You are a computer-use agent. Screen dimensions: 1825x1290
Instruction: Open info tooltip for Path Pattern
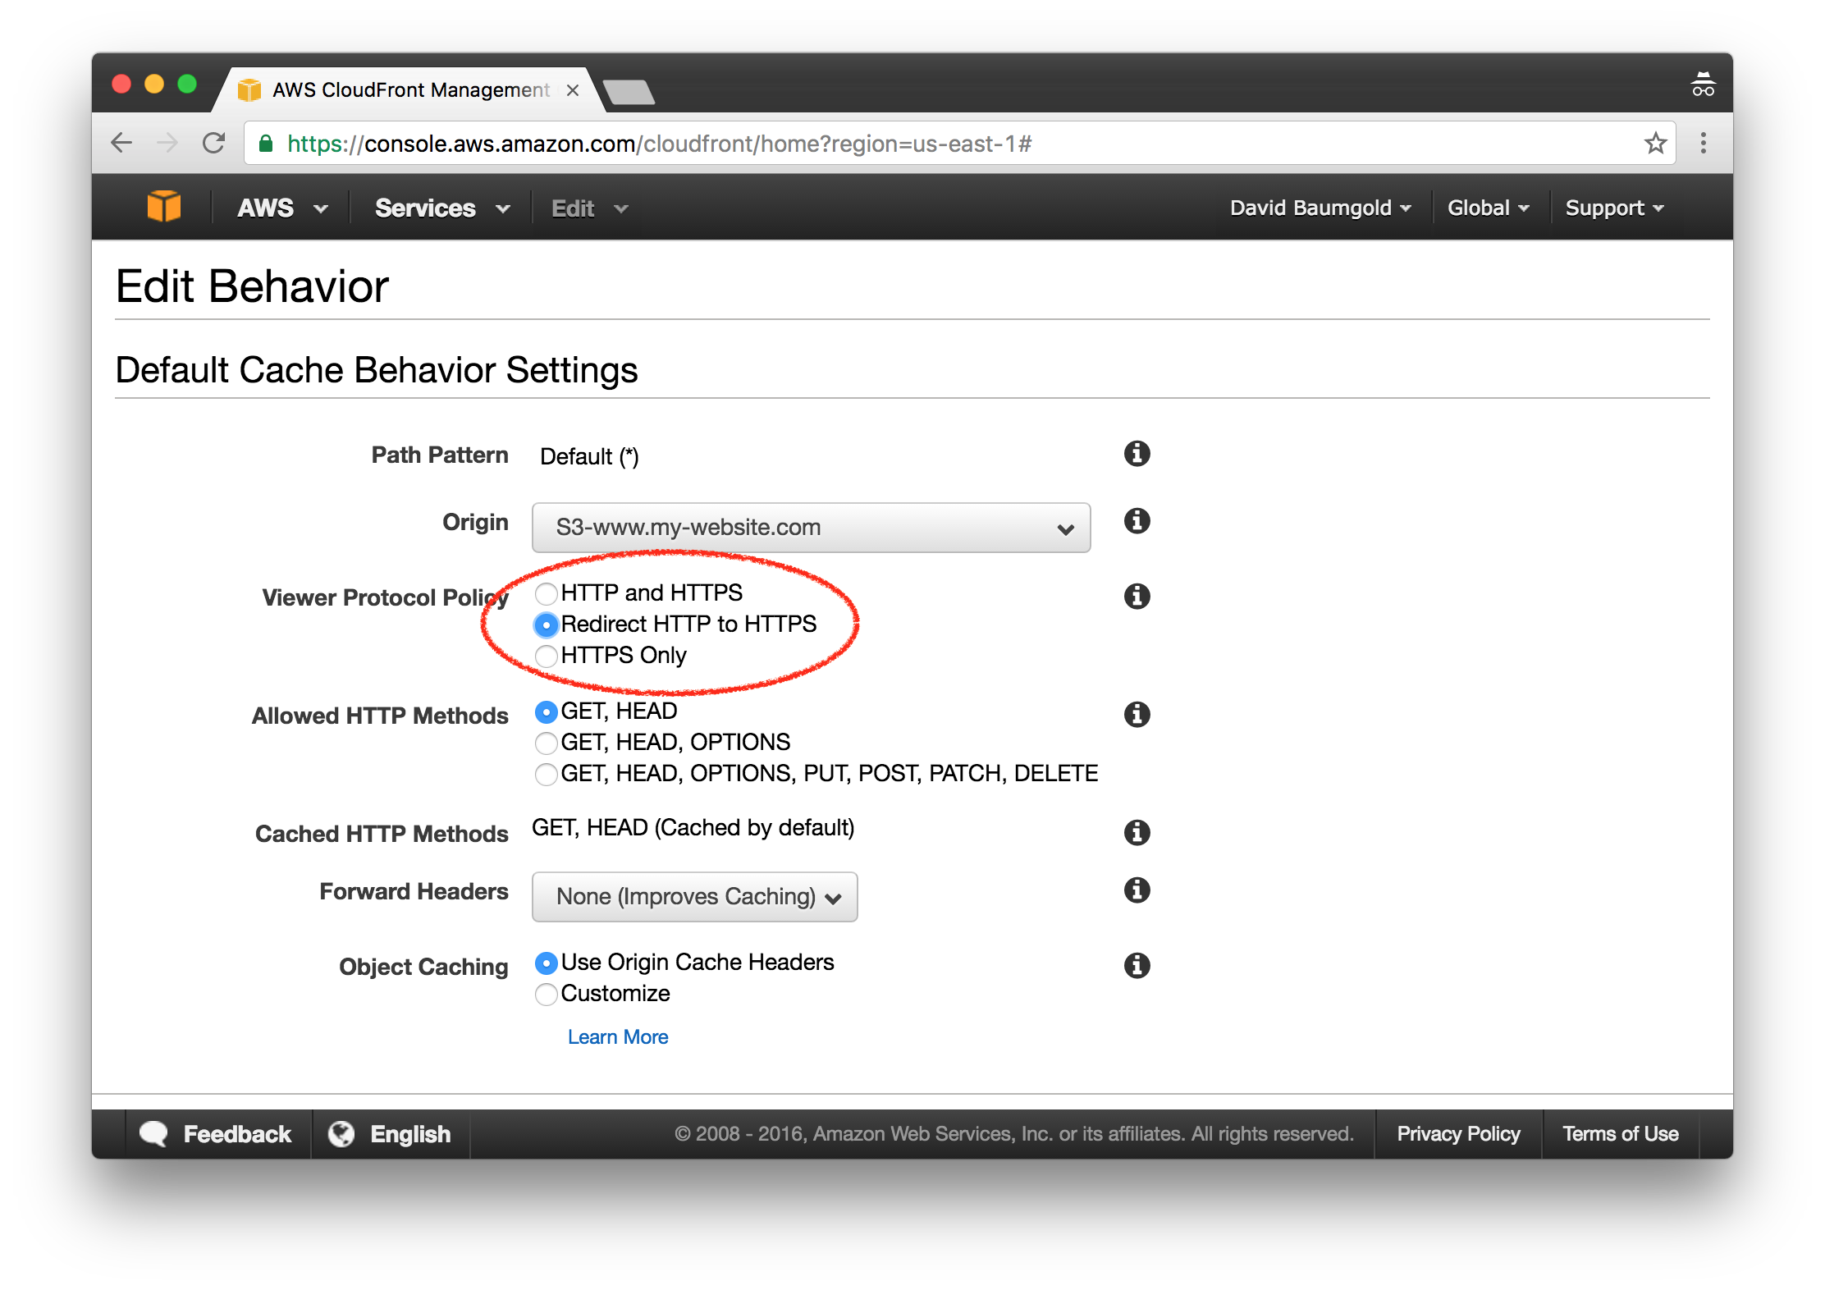[x=1137, y=454]
